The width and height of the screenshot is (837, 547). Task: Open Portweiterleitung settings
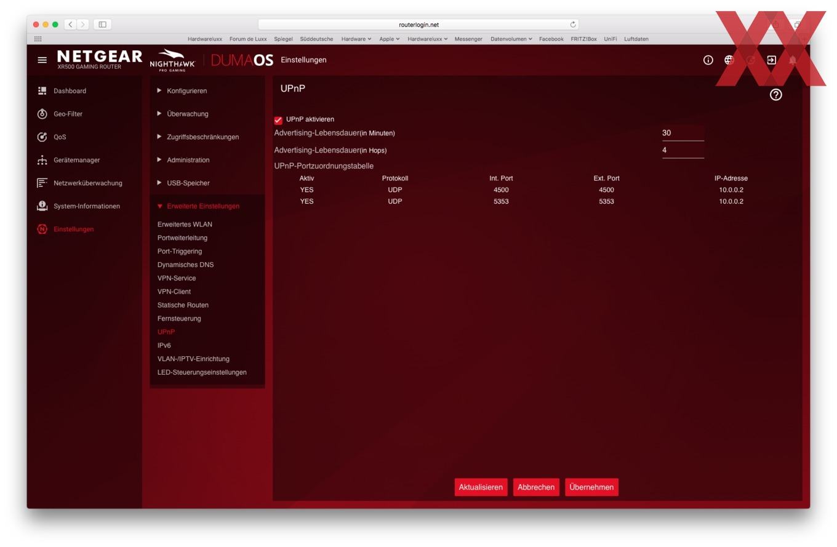point(182,238)
